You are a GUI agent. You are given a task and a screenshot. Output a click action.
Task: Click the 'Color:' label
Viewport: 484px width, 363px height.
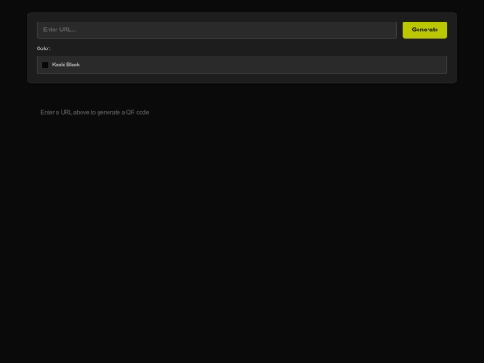(44, 48)
